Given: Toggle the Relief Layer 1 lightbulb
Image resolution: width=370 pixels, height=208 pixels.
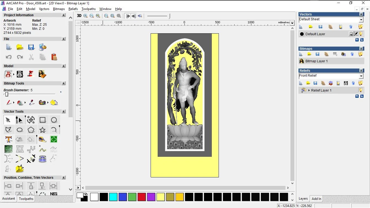Looking at the screenshot, I should (361, 90).
